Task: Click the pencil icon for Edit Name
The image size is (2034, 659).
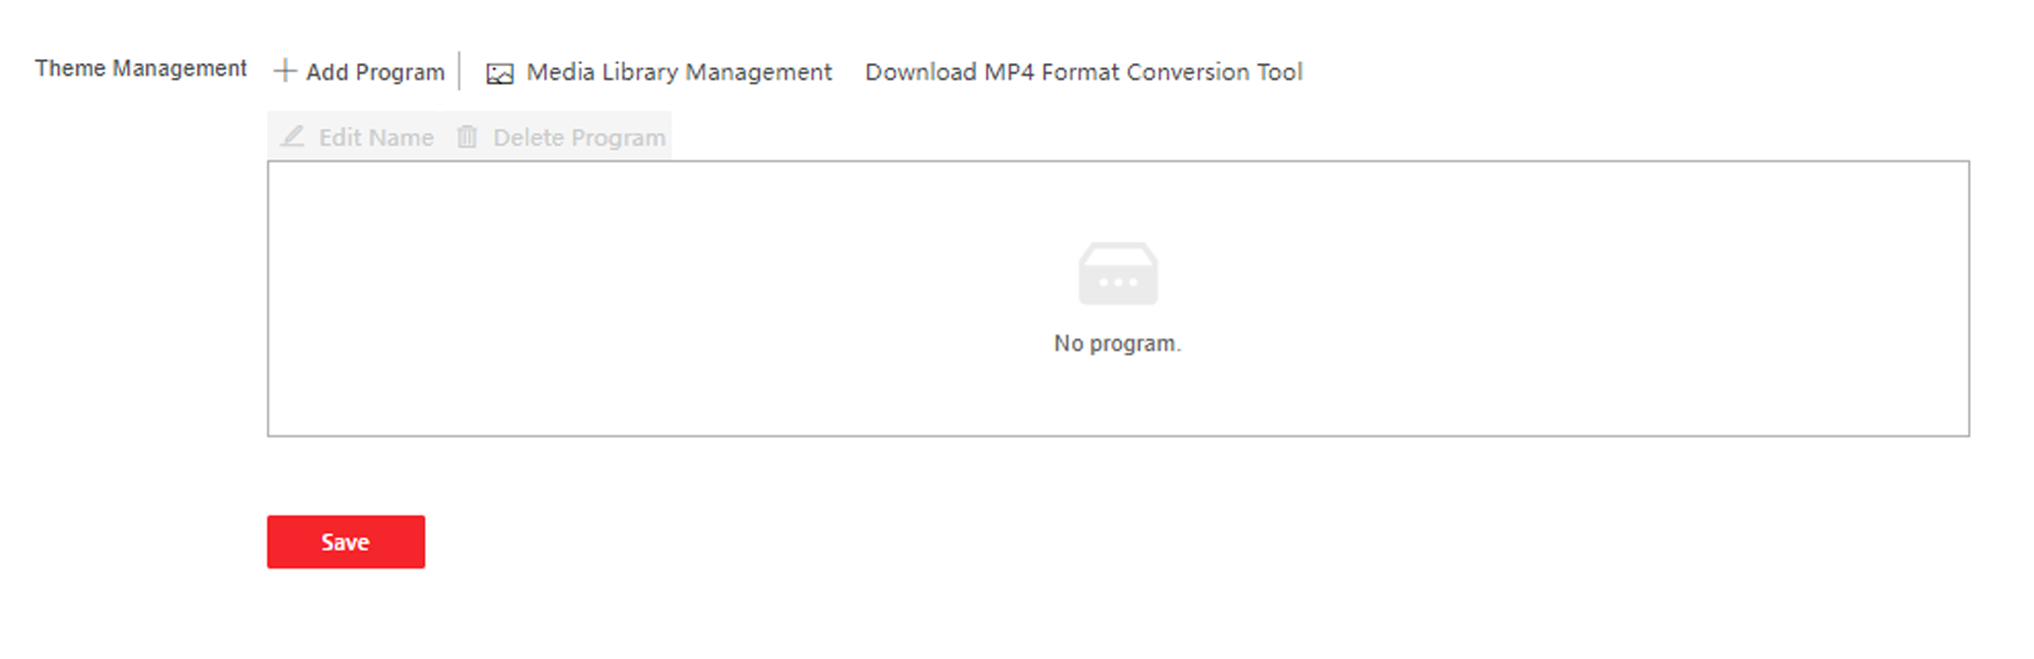Action: click(x=292, y=136)
